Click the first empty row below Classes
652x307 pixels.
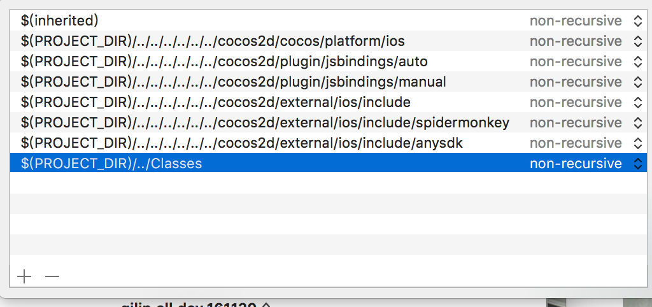(x=255, y=183)
